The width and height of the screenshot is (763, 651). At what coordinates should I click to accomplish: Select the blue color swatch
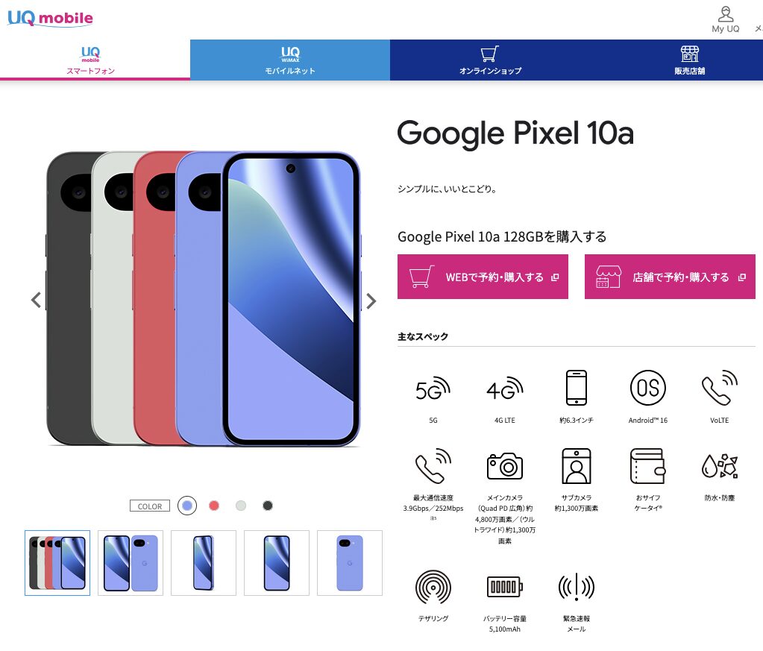click(187, 506)
